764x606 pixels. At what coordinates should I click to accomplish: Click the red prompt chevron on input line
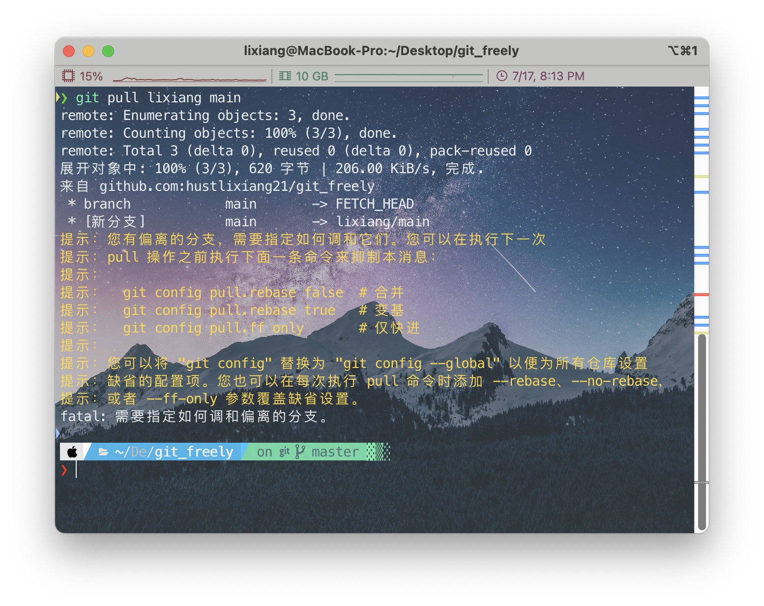click(64, 470)
